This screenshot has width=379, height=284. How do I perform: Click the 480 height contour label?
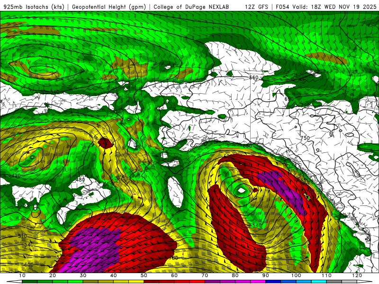(80, 180)
